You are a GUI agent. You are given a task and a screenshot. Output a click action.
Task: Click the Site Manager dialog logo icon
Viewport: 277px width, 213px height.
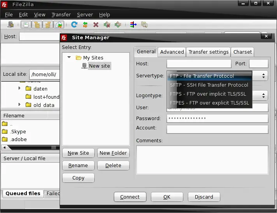coord(64,38)
